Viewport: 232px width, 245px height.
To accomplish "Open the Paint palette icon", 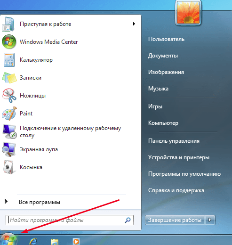I will click(9, 114).
